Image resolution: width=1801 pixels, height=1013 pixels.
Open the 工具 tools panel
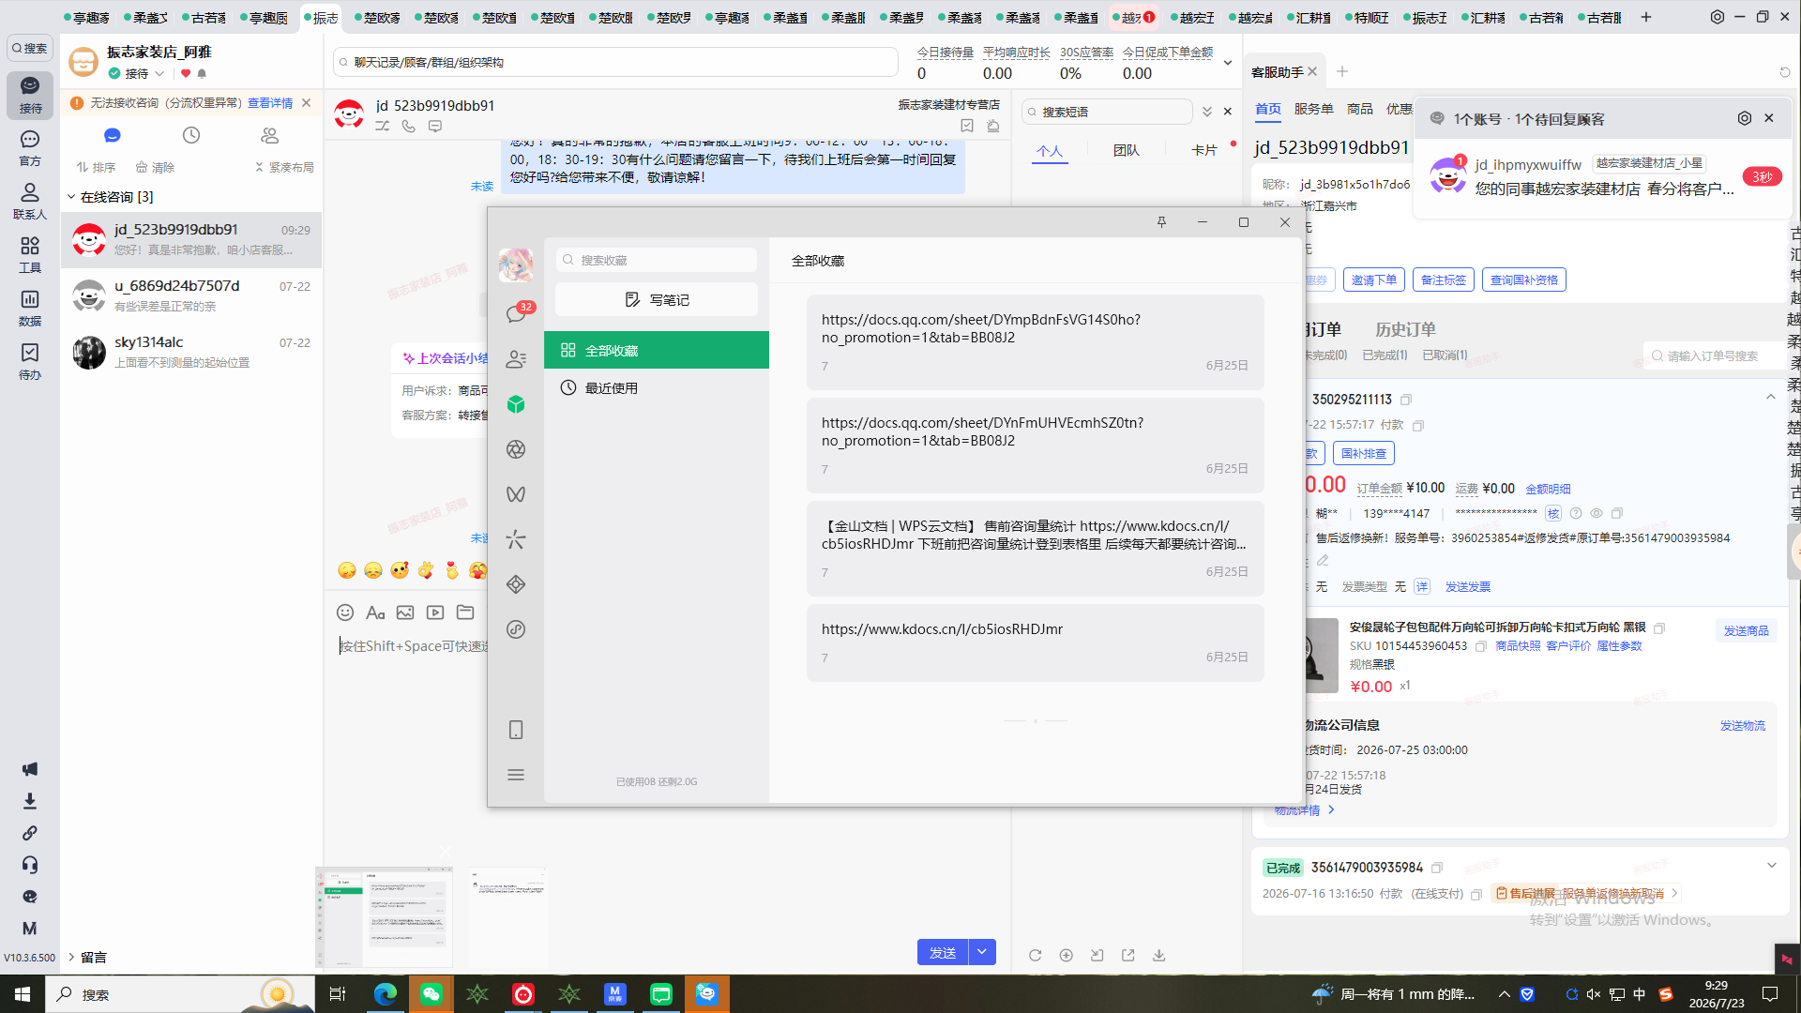click(x=30, y=254)
